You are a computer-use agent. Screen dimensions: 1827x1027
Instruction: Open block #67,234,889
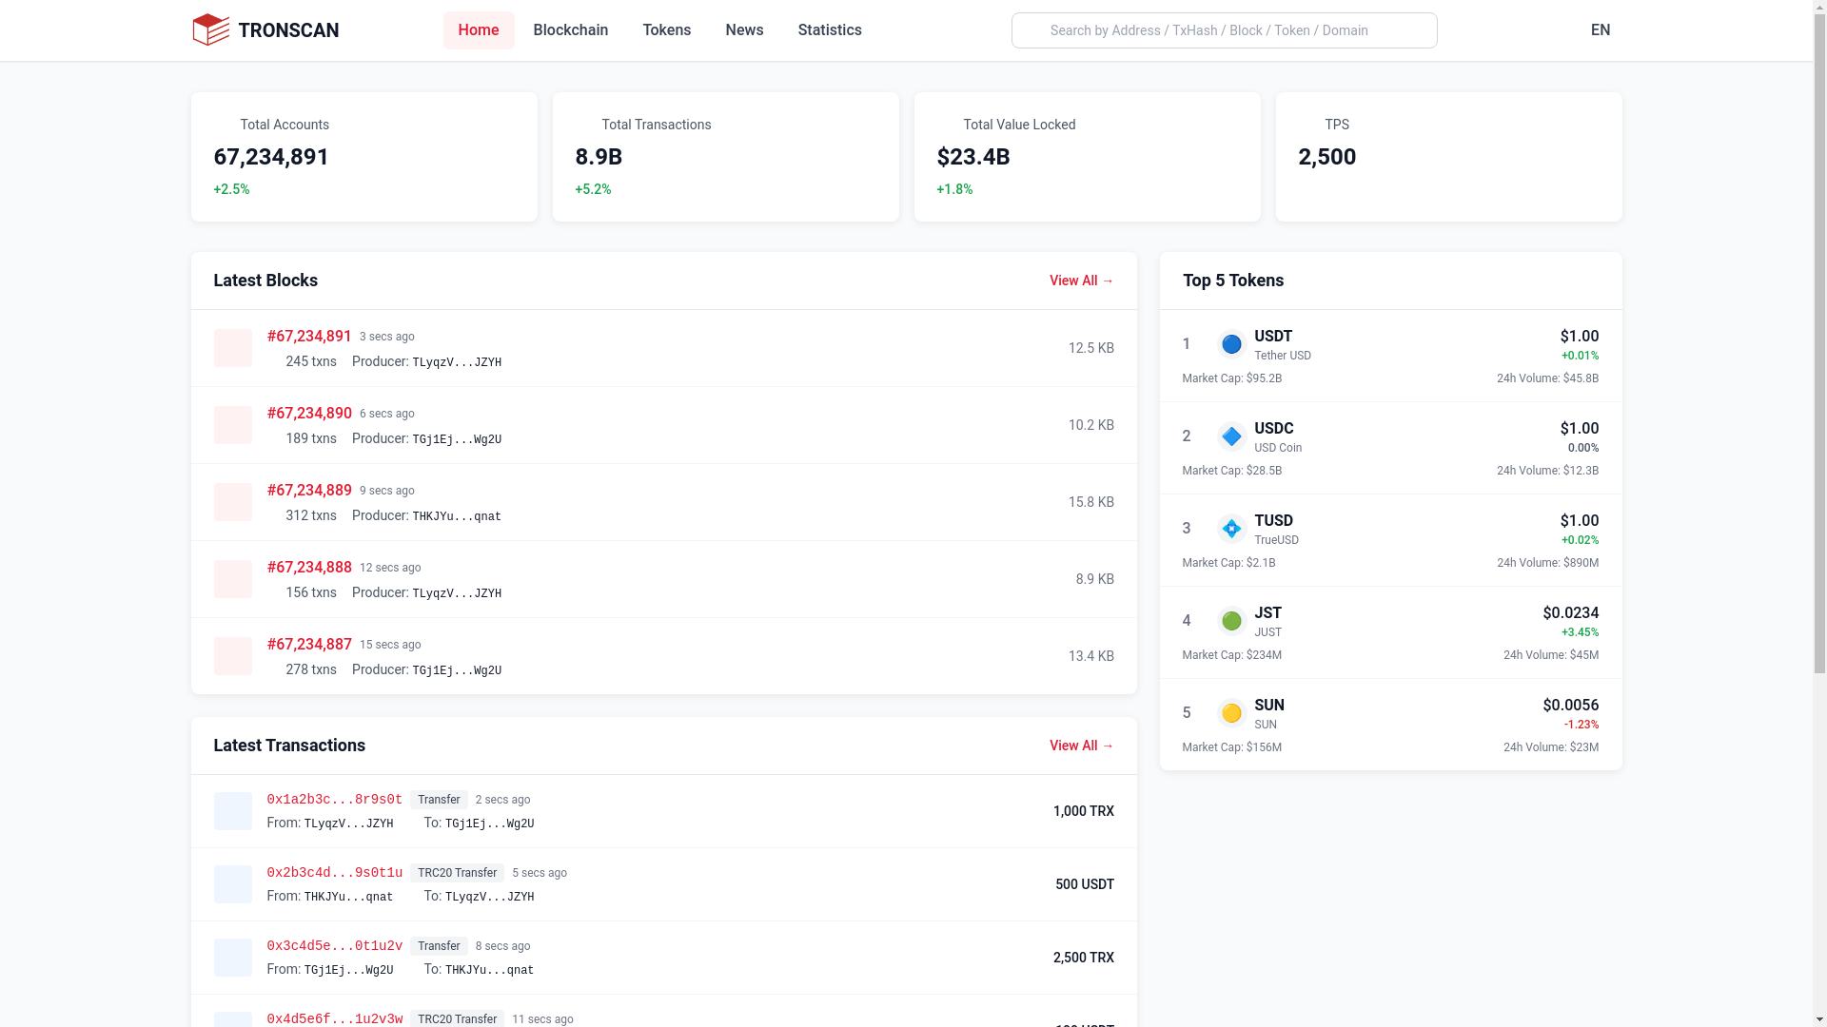pyautogui.click(x=309, y=491)
